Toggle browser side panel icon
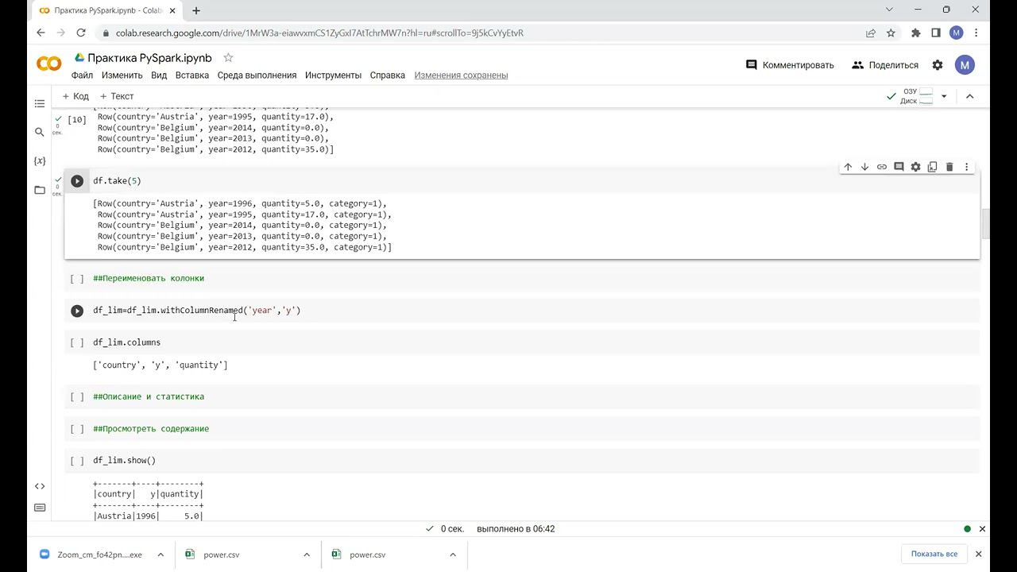This screenshot has height=572, width=1017. pyautogui.click(x=936, y=33)
